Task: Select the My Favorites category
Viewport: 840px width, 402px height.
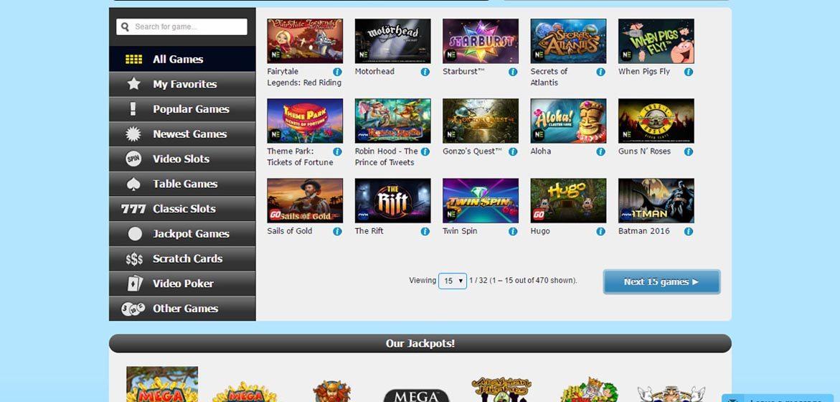Action: pyautogui.click(x=182, y=84)
